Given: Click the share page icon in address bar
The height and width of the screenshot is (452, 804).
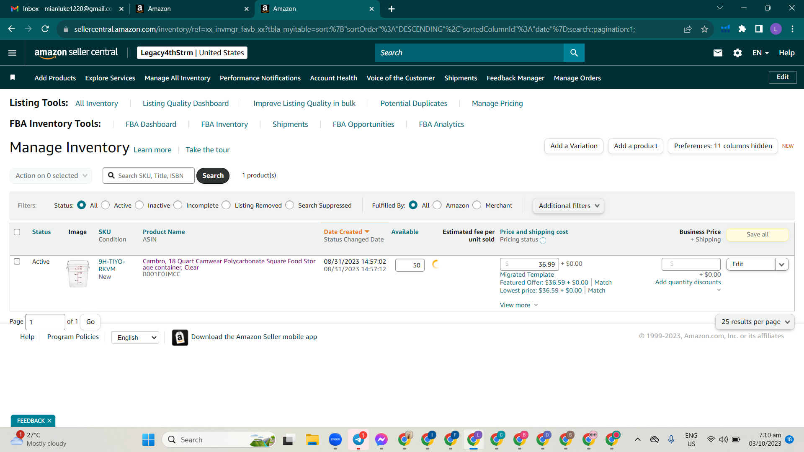Looking at the screenshot, I should pyautogui.click(x=688, y=29).
